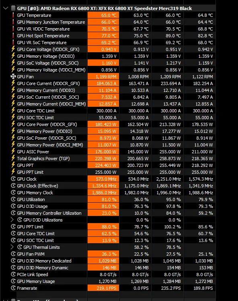Click minimum GPU Utilization value 36.0 %
238x301 pixels.
(141, 199)
